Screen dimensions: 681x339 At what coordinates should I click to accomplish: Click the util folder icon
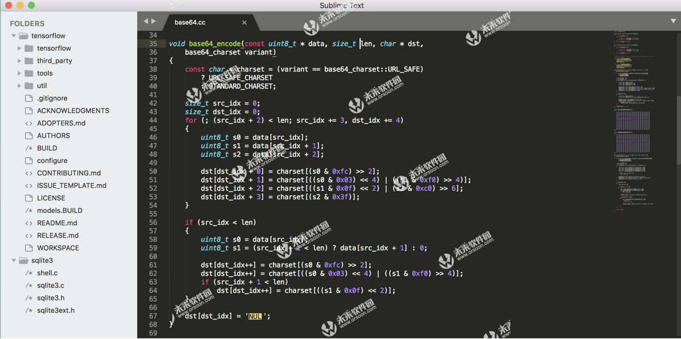click(x=29, y=86)
